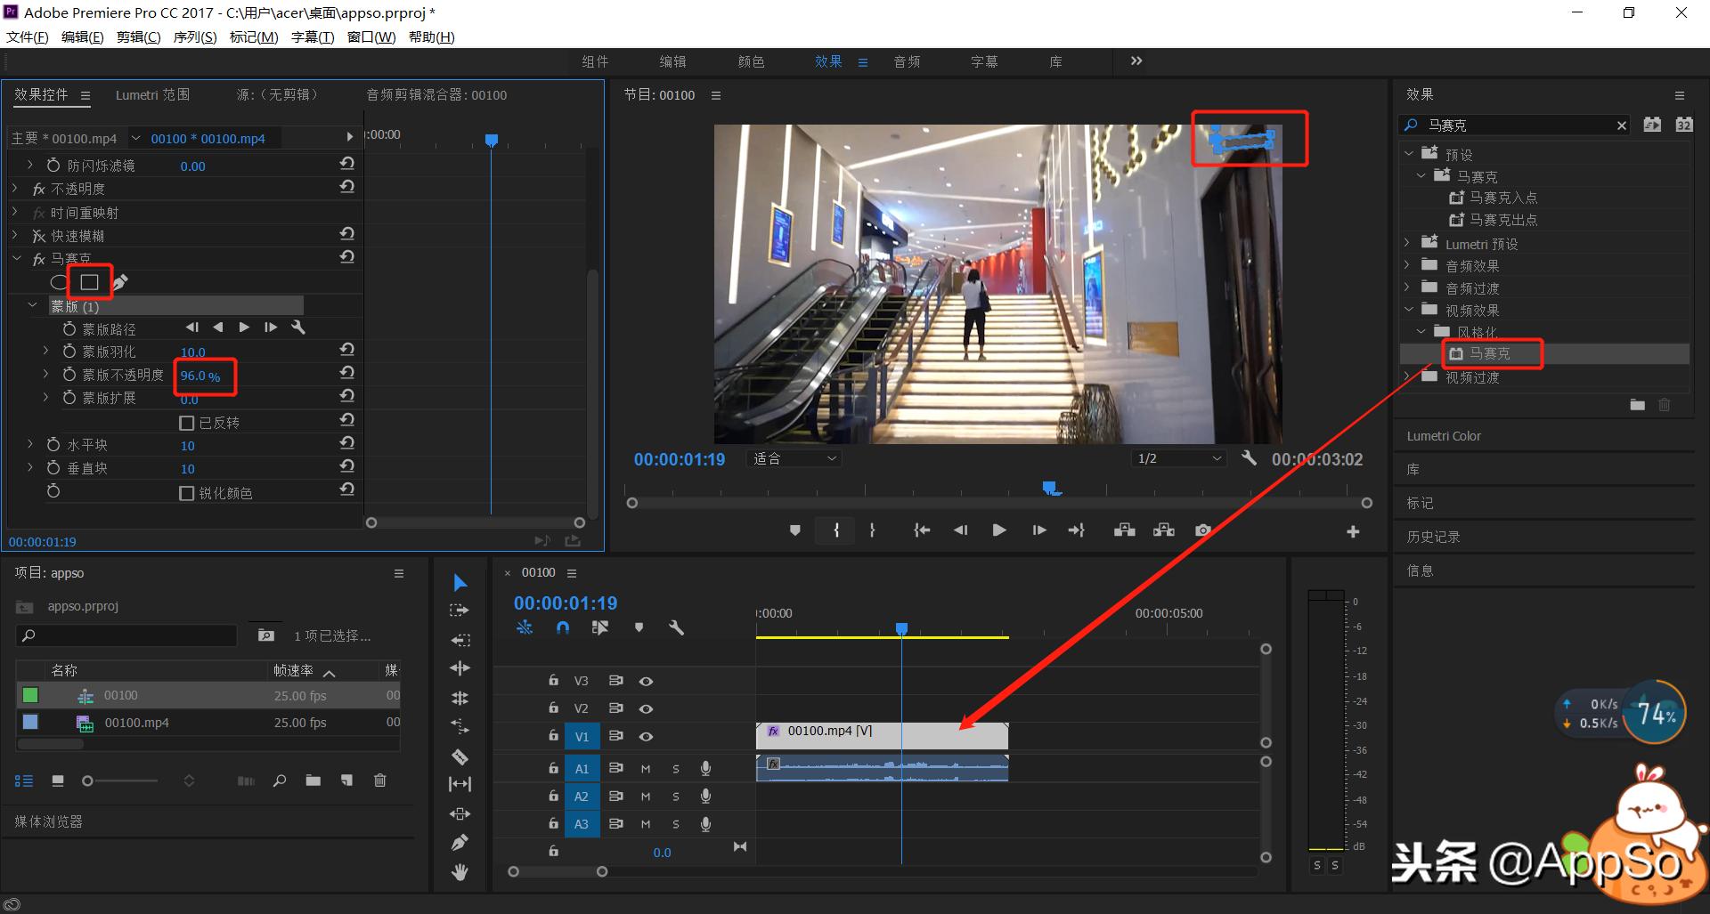Select the 马赛克入点 preset
The height and width of the screenshot is (914, 1710).
(x=1502, y=198)
